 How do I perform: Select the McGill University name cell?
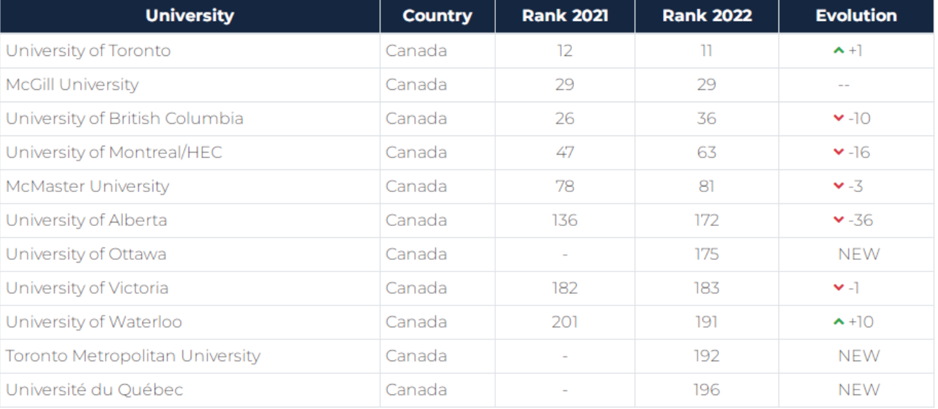tap(73, 85)
